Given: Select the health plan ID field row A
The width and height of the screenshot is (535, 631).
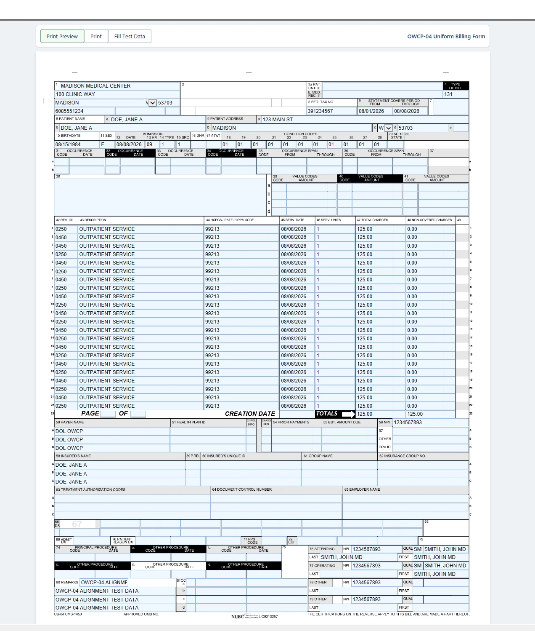Looking at the screenshot, I should coord(208,431).
